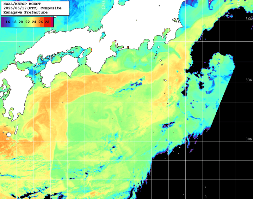253x199 pixels.
Task: Click the "24" value on the legend
Action: pyautogui.click(x=34, y=22)
